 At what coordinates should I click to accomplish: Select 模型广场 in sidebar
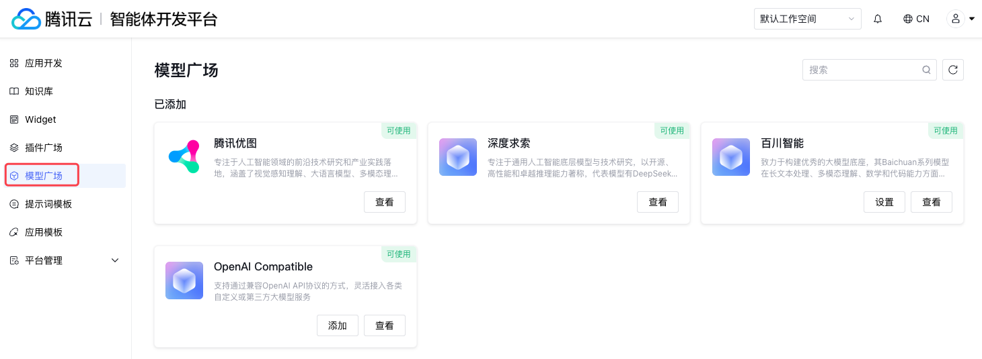pyautogui.click(x=66, y=176)
